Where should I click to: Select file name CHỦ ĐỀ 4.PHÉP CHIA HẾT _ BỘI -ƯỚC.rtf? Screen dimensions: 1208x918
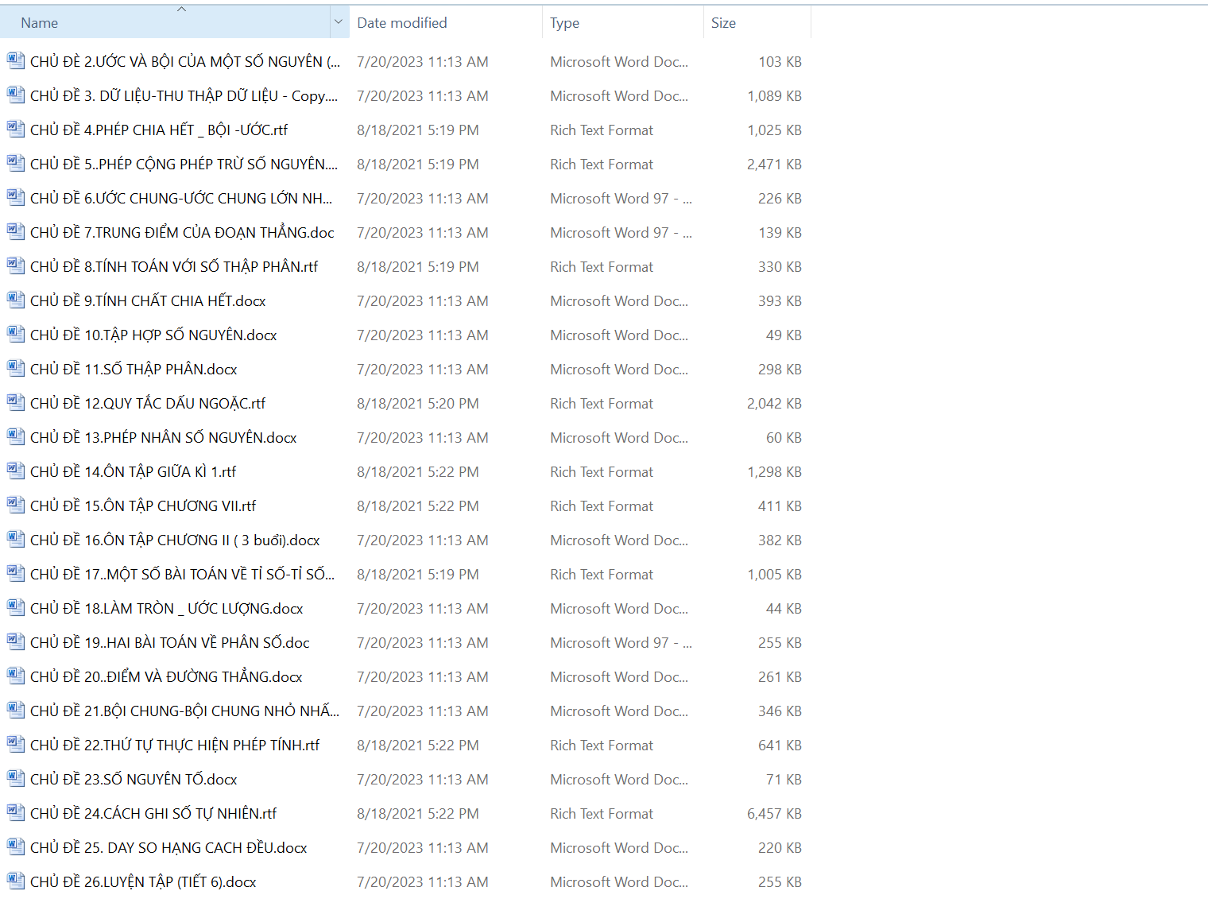[x=159, y=130]
